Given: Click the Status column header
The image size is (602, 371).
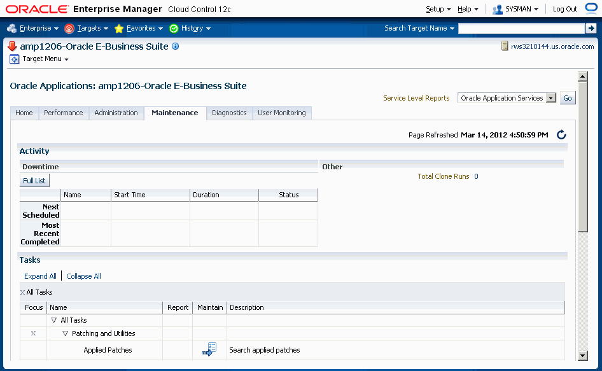Looking at the screenshot, I should [x=289, y=195].
